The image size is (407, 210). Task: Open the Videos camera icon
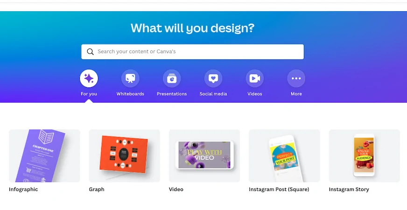click(x=255, y=78)
